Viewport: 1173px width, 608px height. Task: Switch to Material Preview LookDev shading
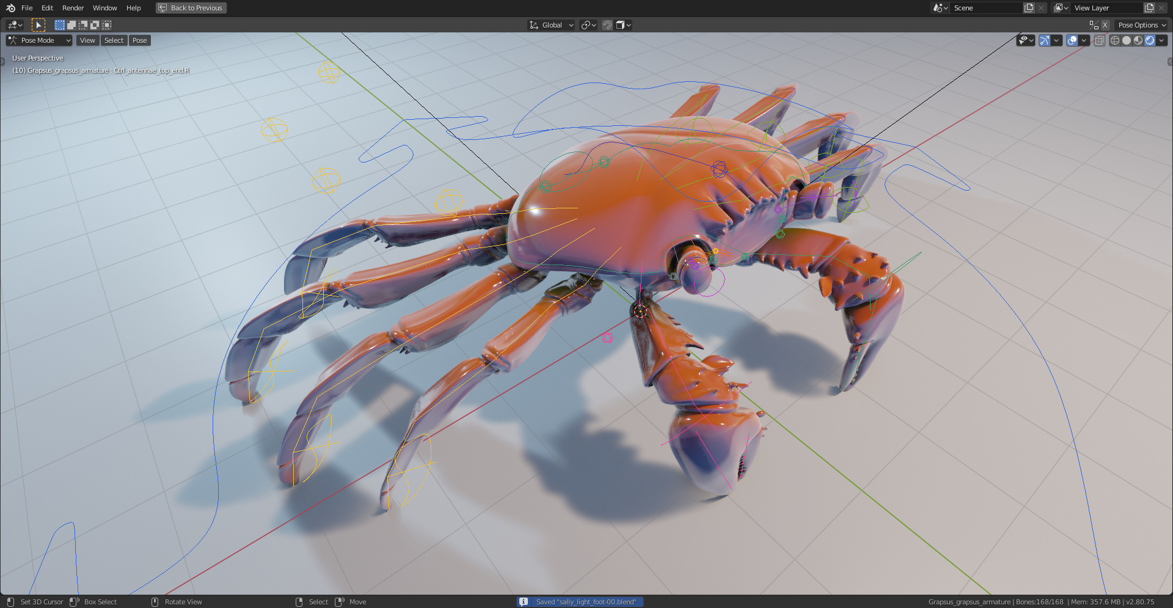(x=1138, y=40)
